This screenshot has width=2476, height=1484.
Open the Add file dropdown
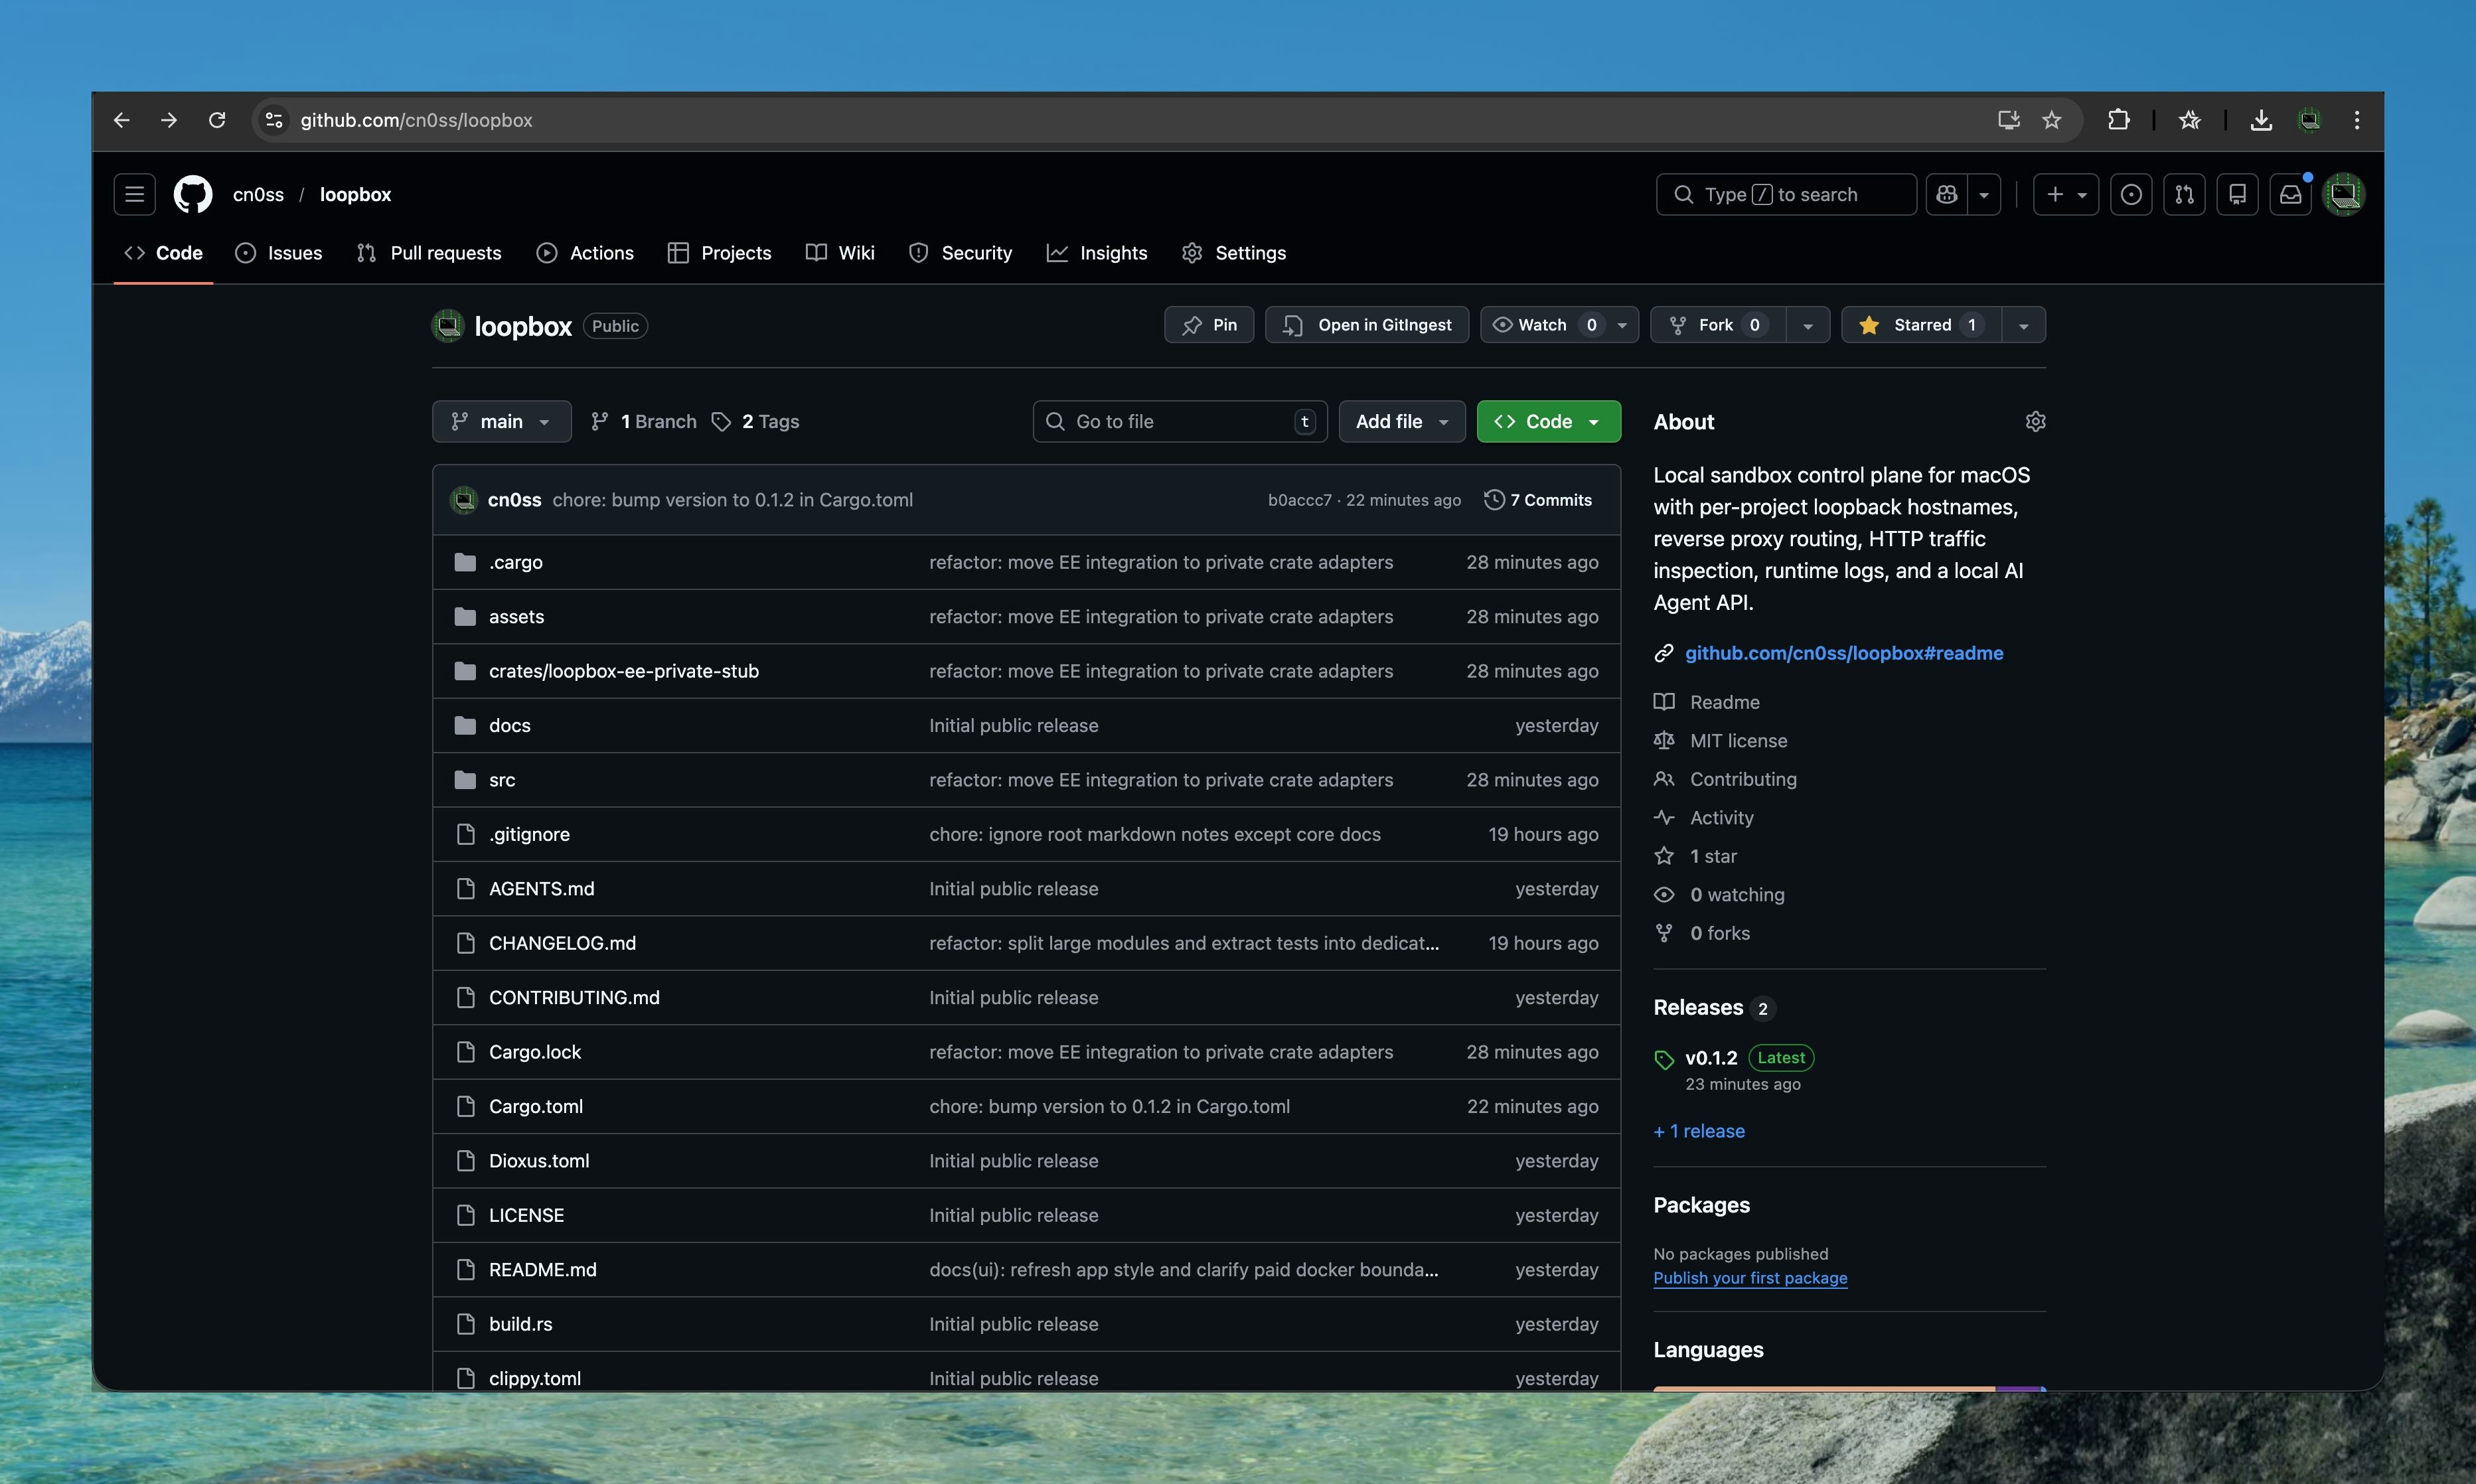(1401, 421)
